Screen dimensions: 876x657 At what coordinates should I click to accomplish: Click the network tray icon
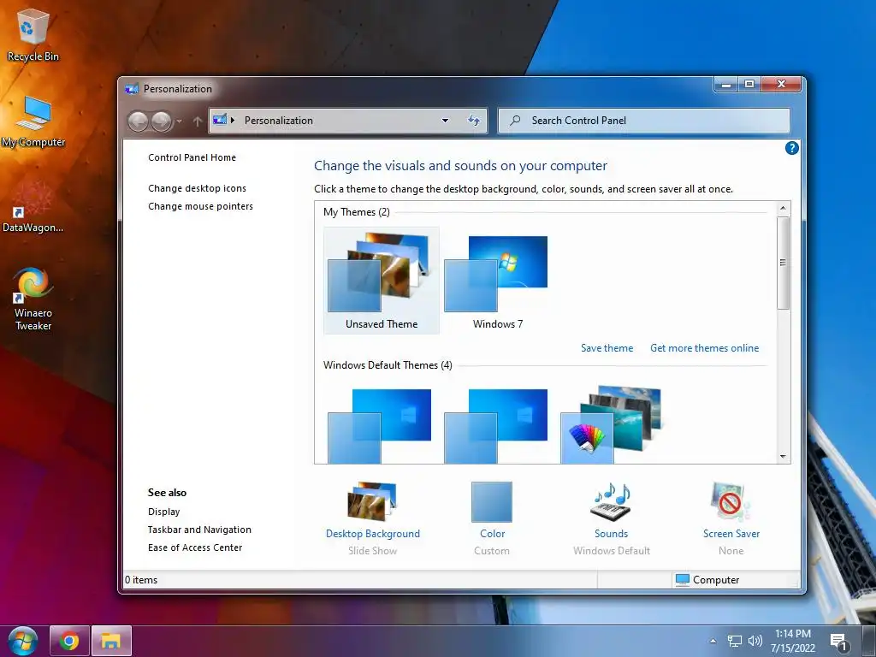(735, 642)
